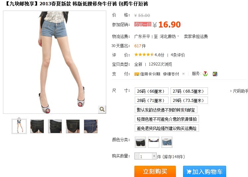
Task: Click 立刻购买 buy now button
Action: click(155, 171)
